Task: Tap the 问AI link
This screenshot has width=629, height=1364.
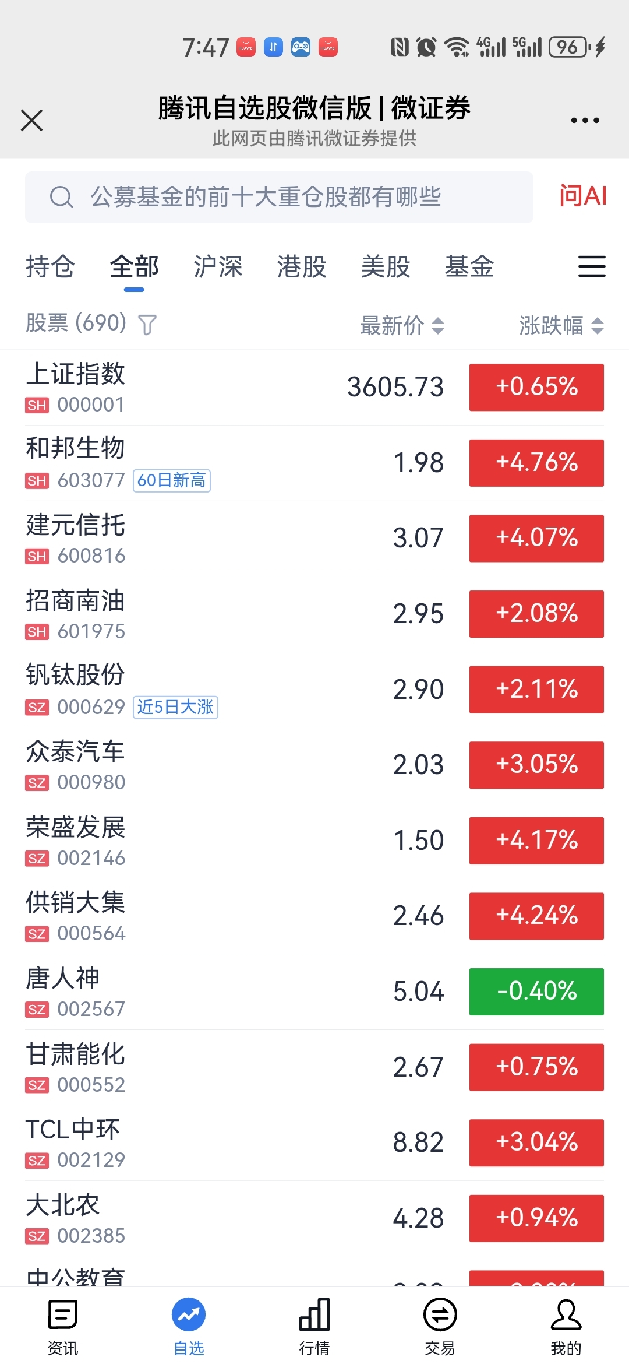Action: click(582, 196)
